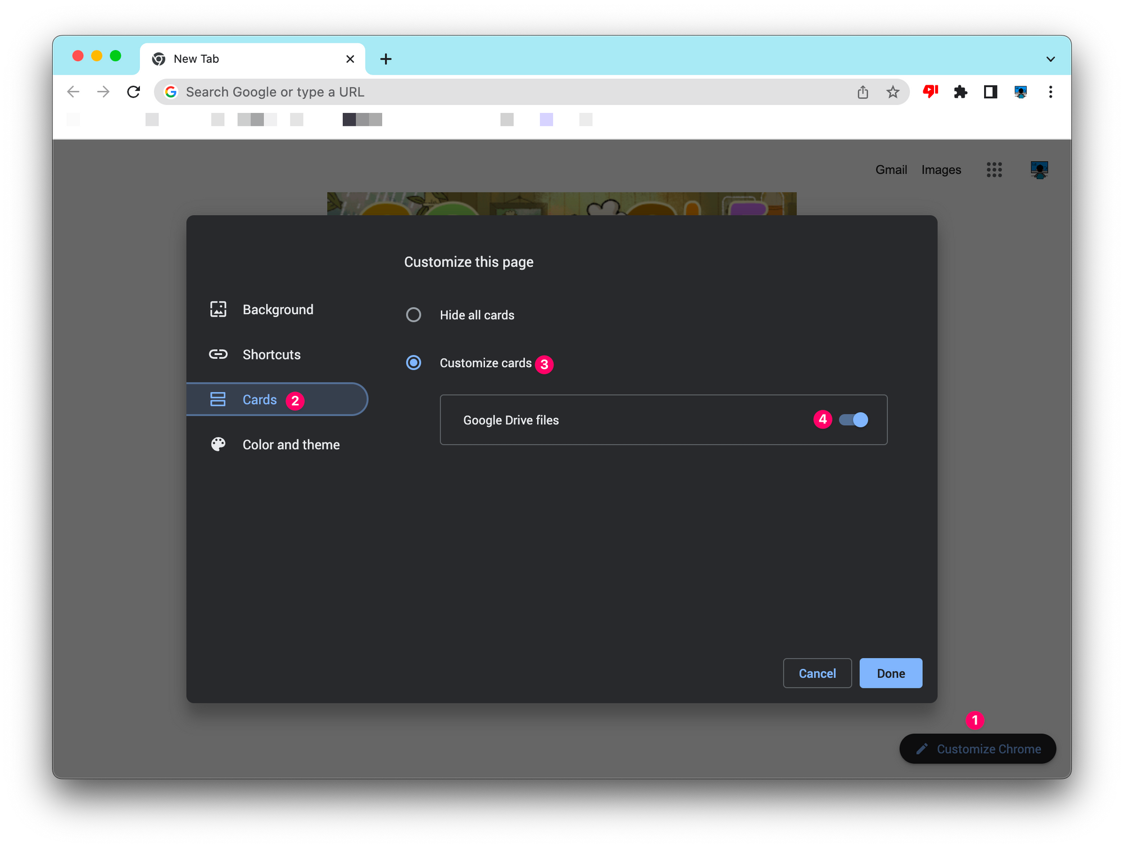The width and height of the screenshot is (1124, 848).
Task: Open Color and theme section
Action: pos(291,445)
